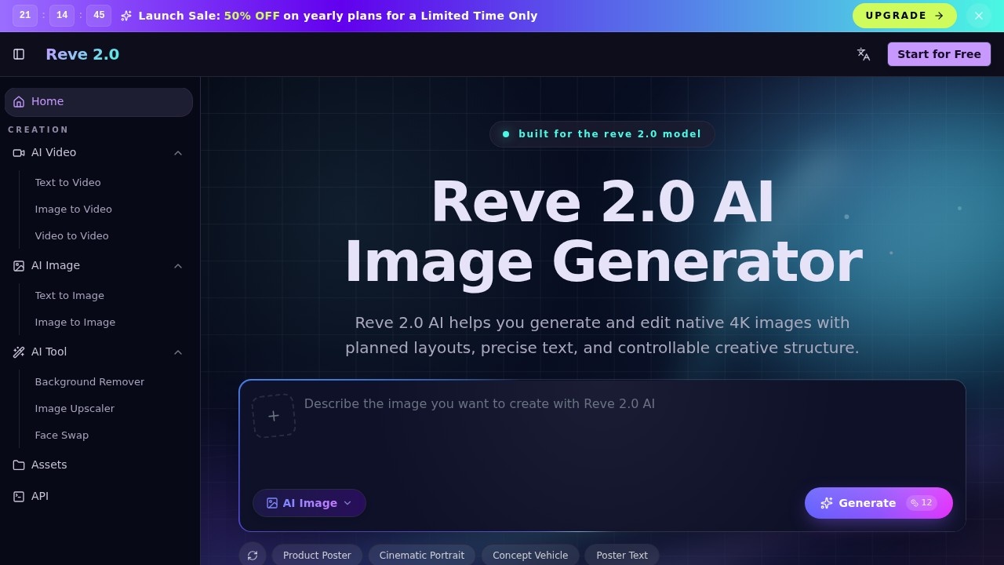Click the Home house icon

click(19, 102)
